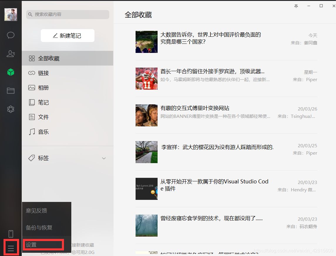Click 来自：Hendry 微... source text
This screenshot has width=336, height=256.
click(297, 190)
